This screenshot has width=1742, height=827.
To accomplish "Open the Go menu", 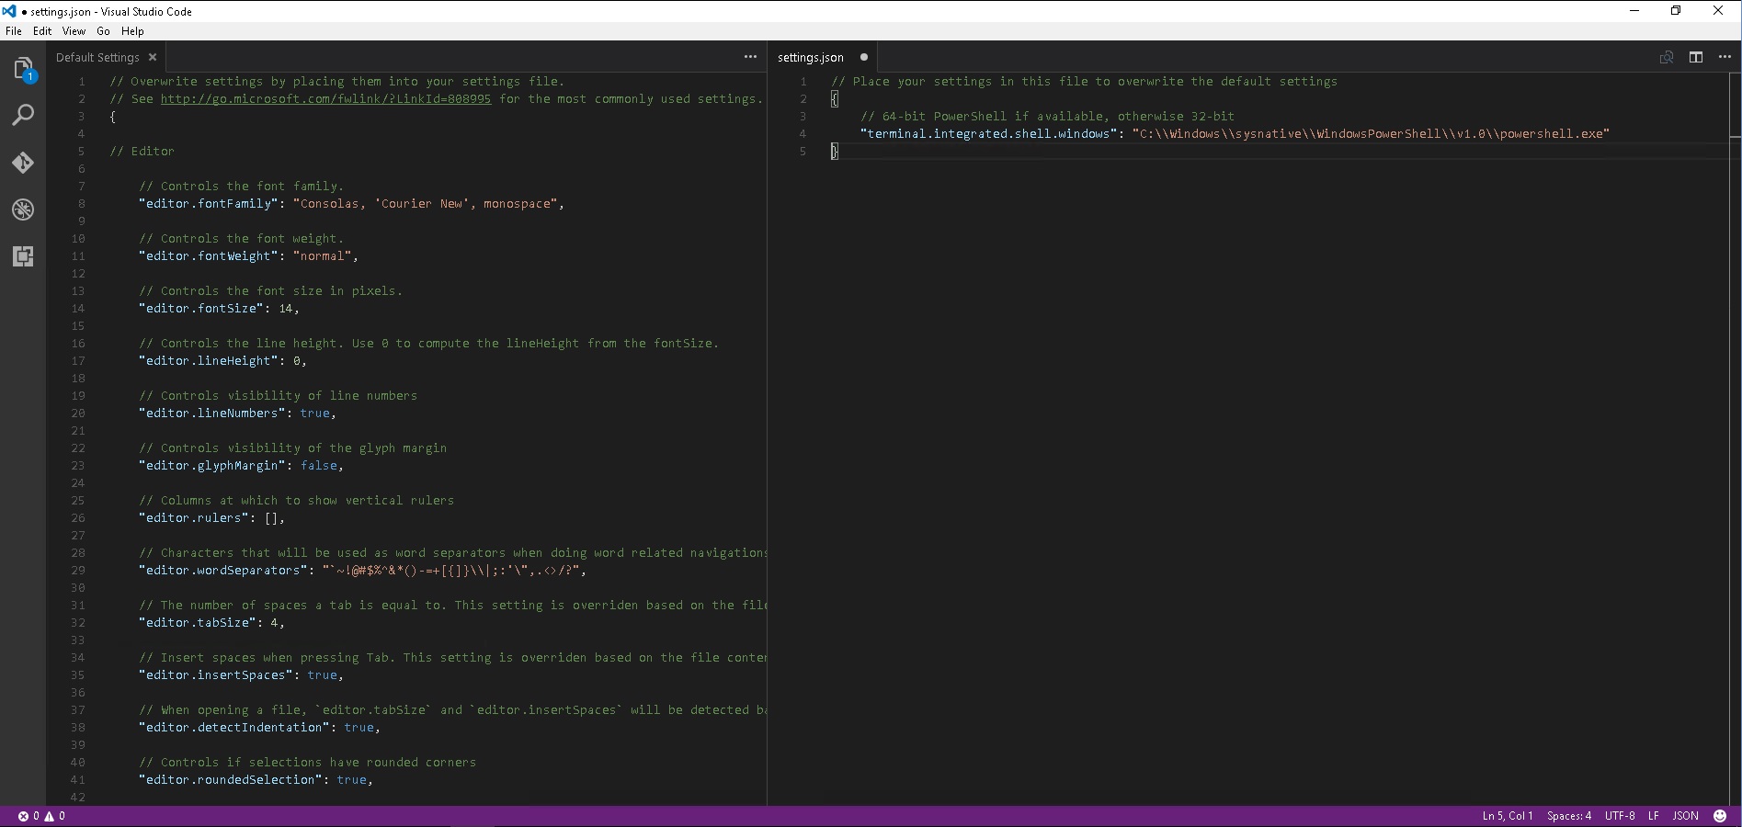I will click(x=103, y=30).
